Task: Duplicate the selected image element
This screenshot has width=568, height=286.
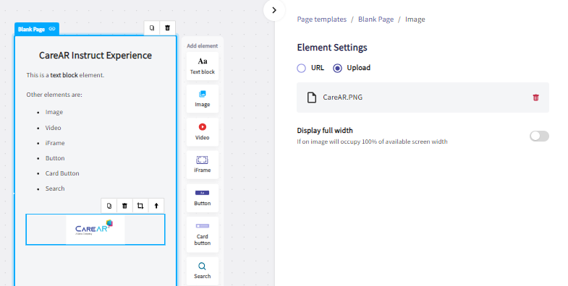Action: click(109, 206)
